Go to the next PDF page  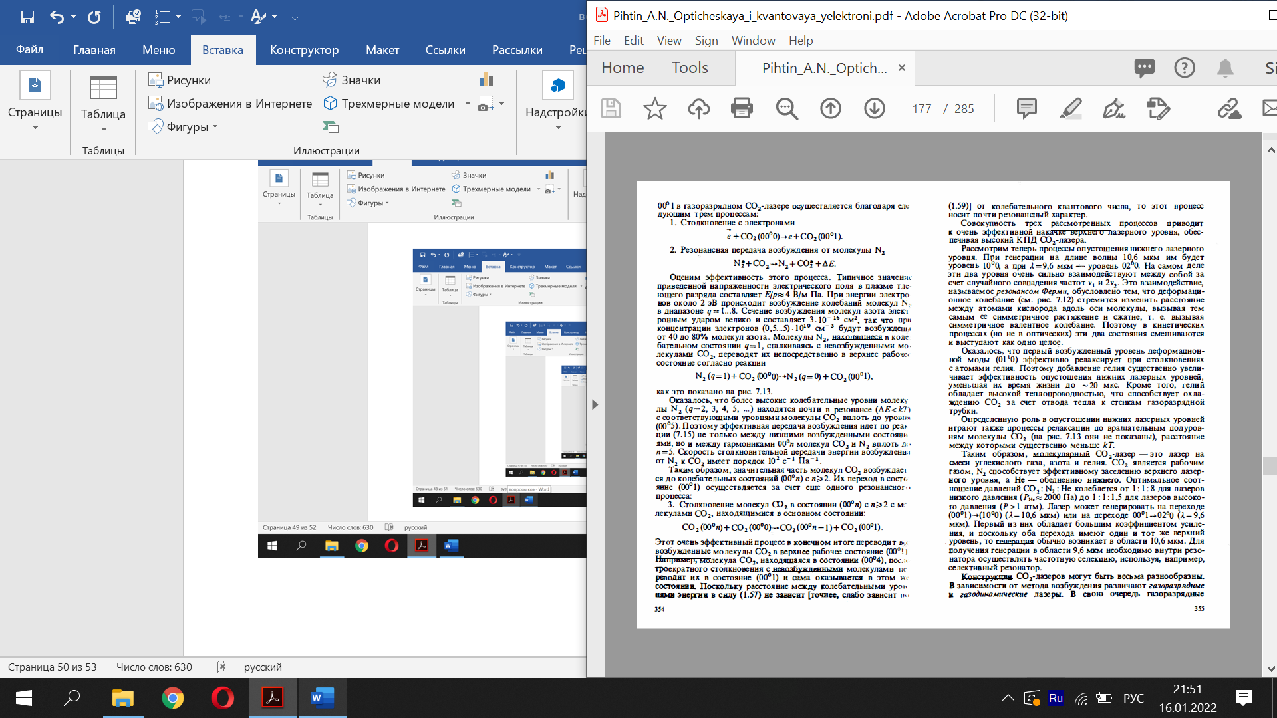[874, 108]
